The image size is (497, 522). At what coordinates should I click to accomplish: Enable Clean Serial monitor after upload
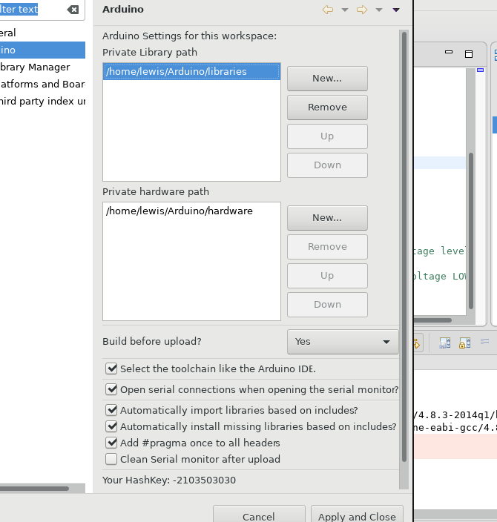(112, 459)
